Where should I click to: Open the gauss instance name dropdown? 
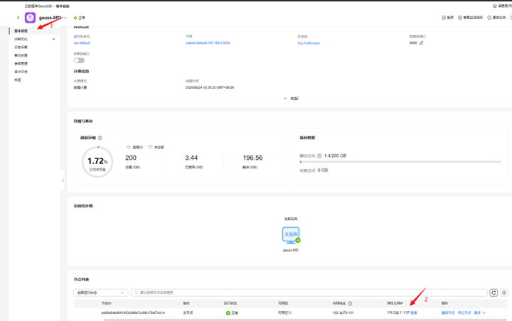[65, 18]
